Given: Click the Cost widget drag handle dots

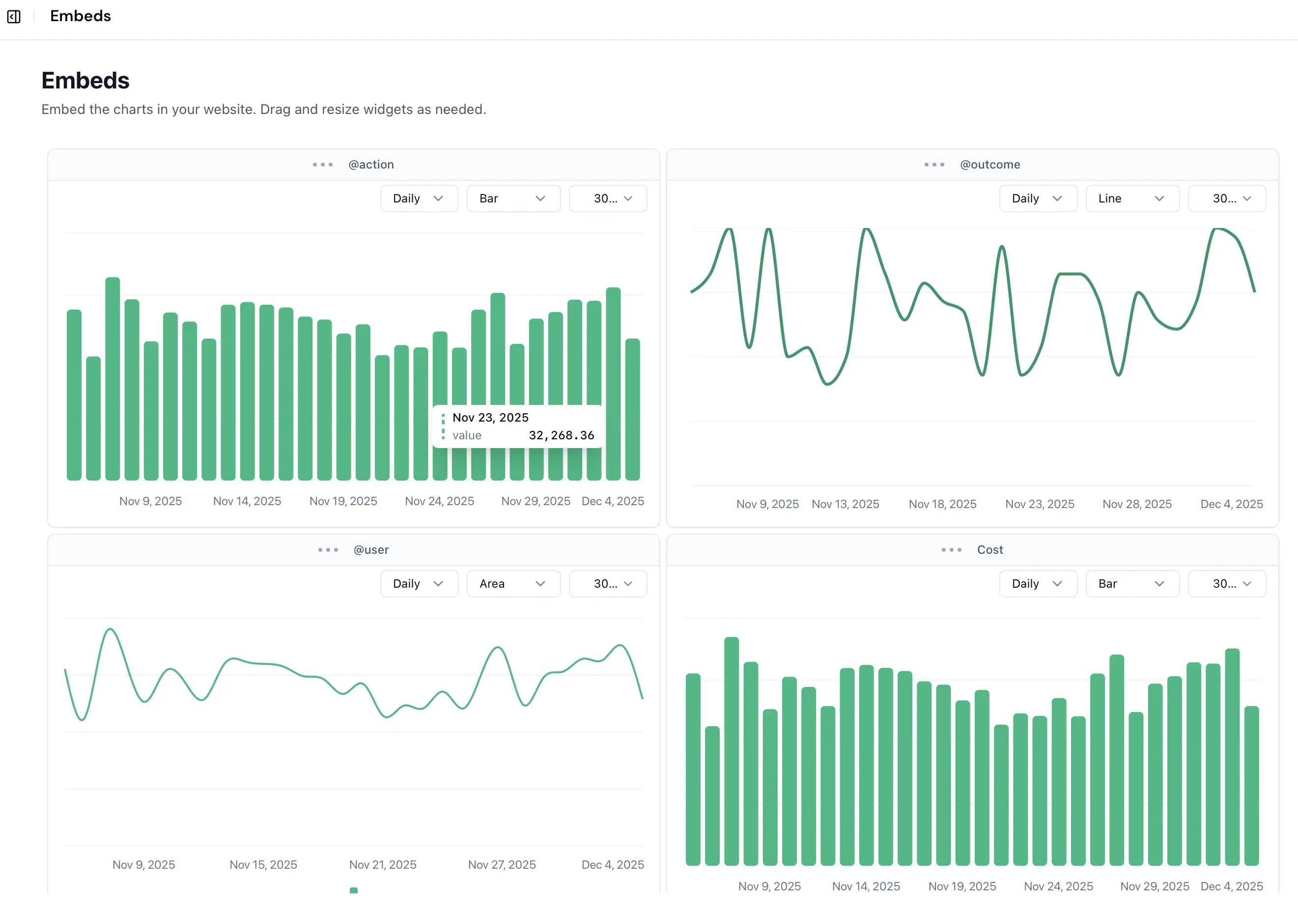Looking at the screenshot, I should pos(951,550).
